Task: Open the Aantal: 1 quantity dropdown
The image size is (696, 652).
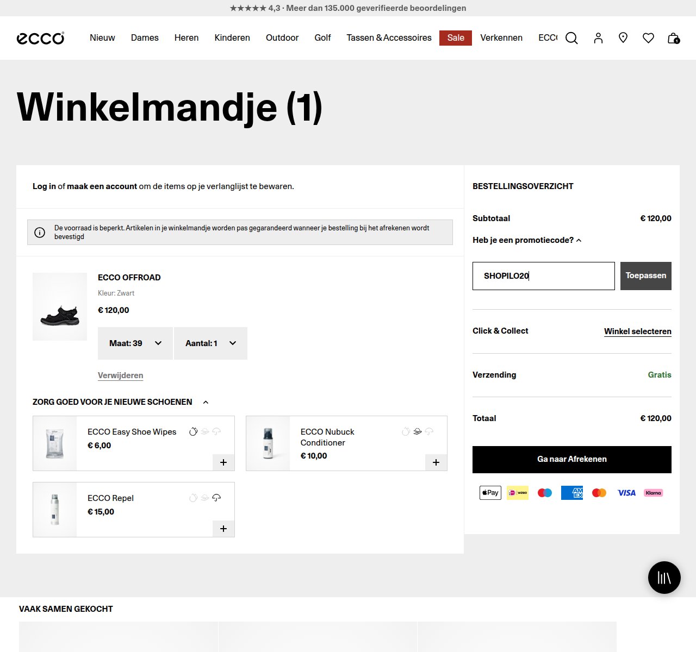Action: pos(210,343)
